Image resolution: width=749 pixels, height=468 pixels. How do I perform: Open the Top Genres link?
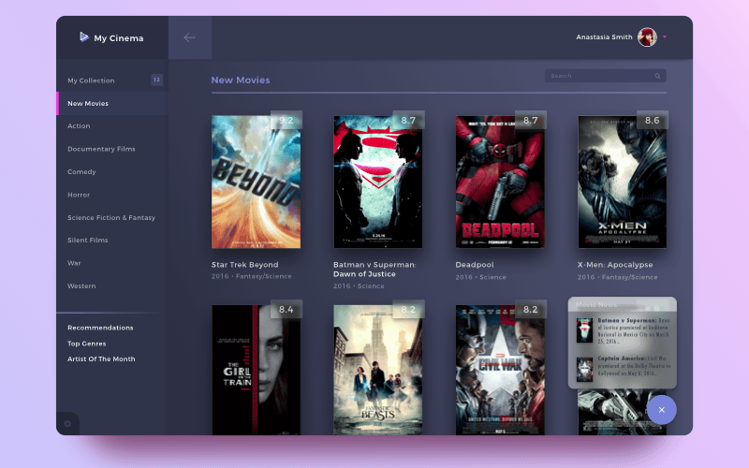[x=86, y=344]
